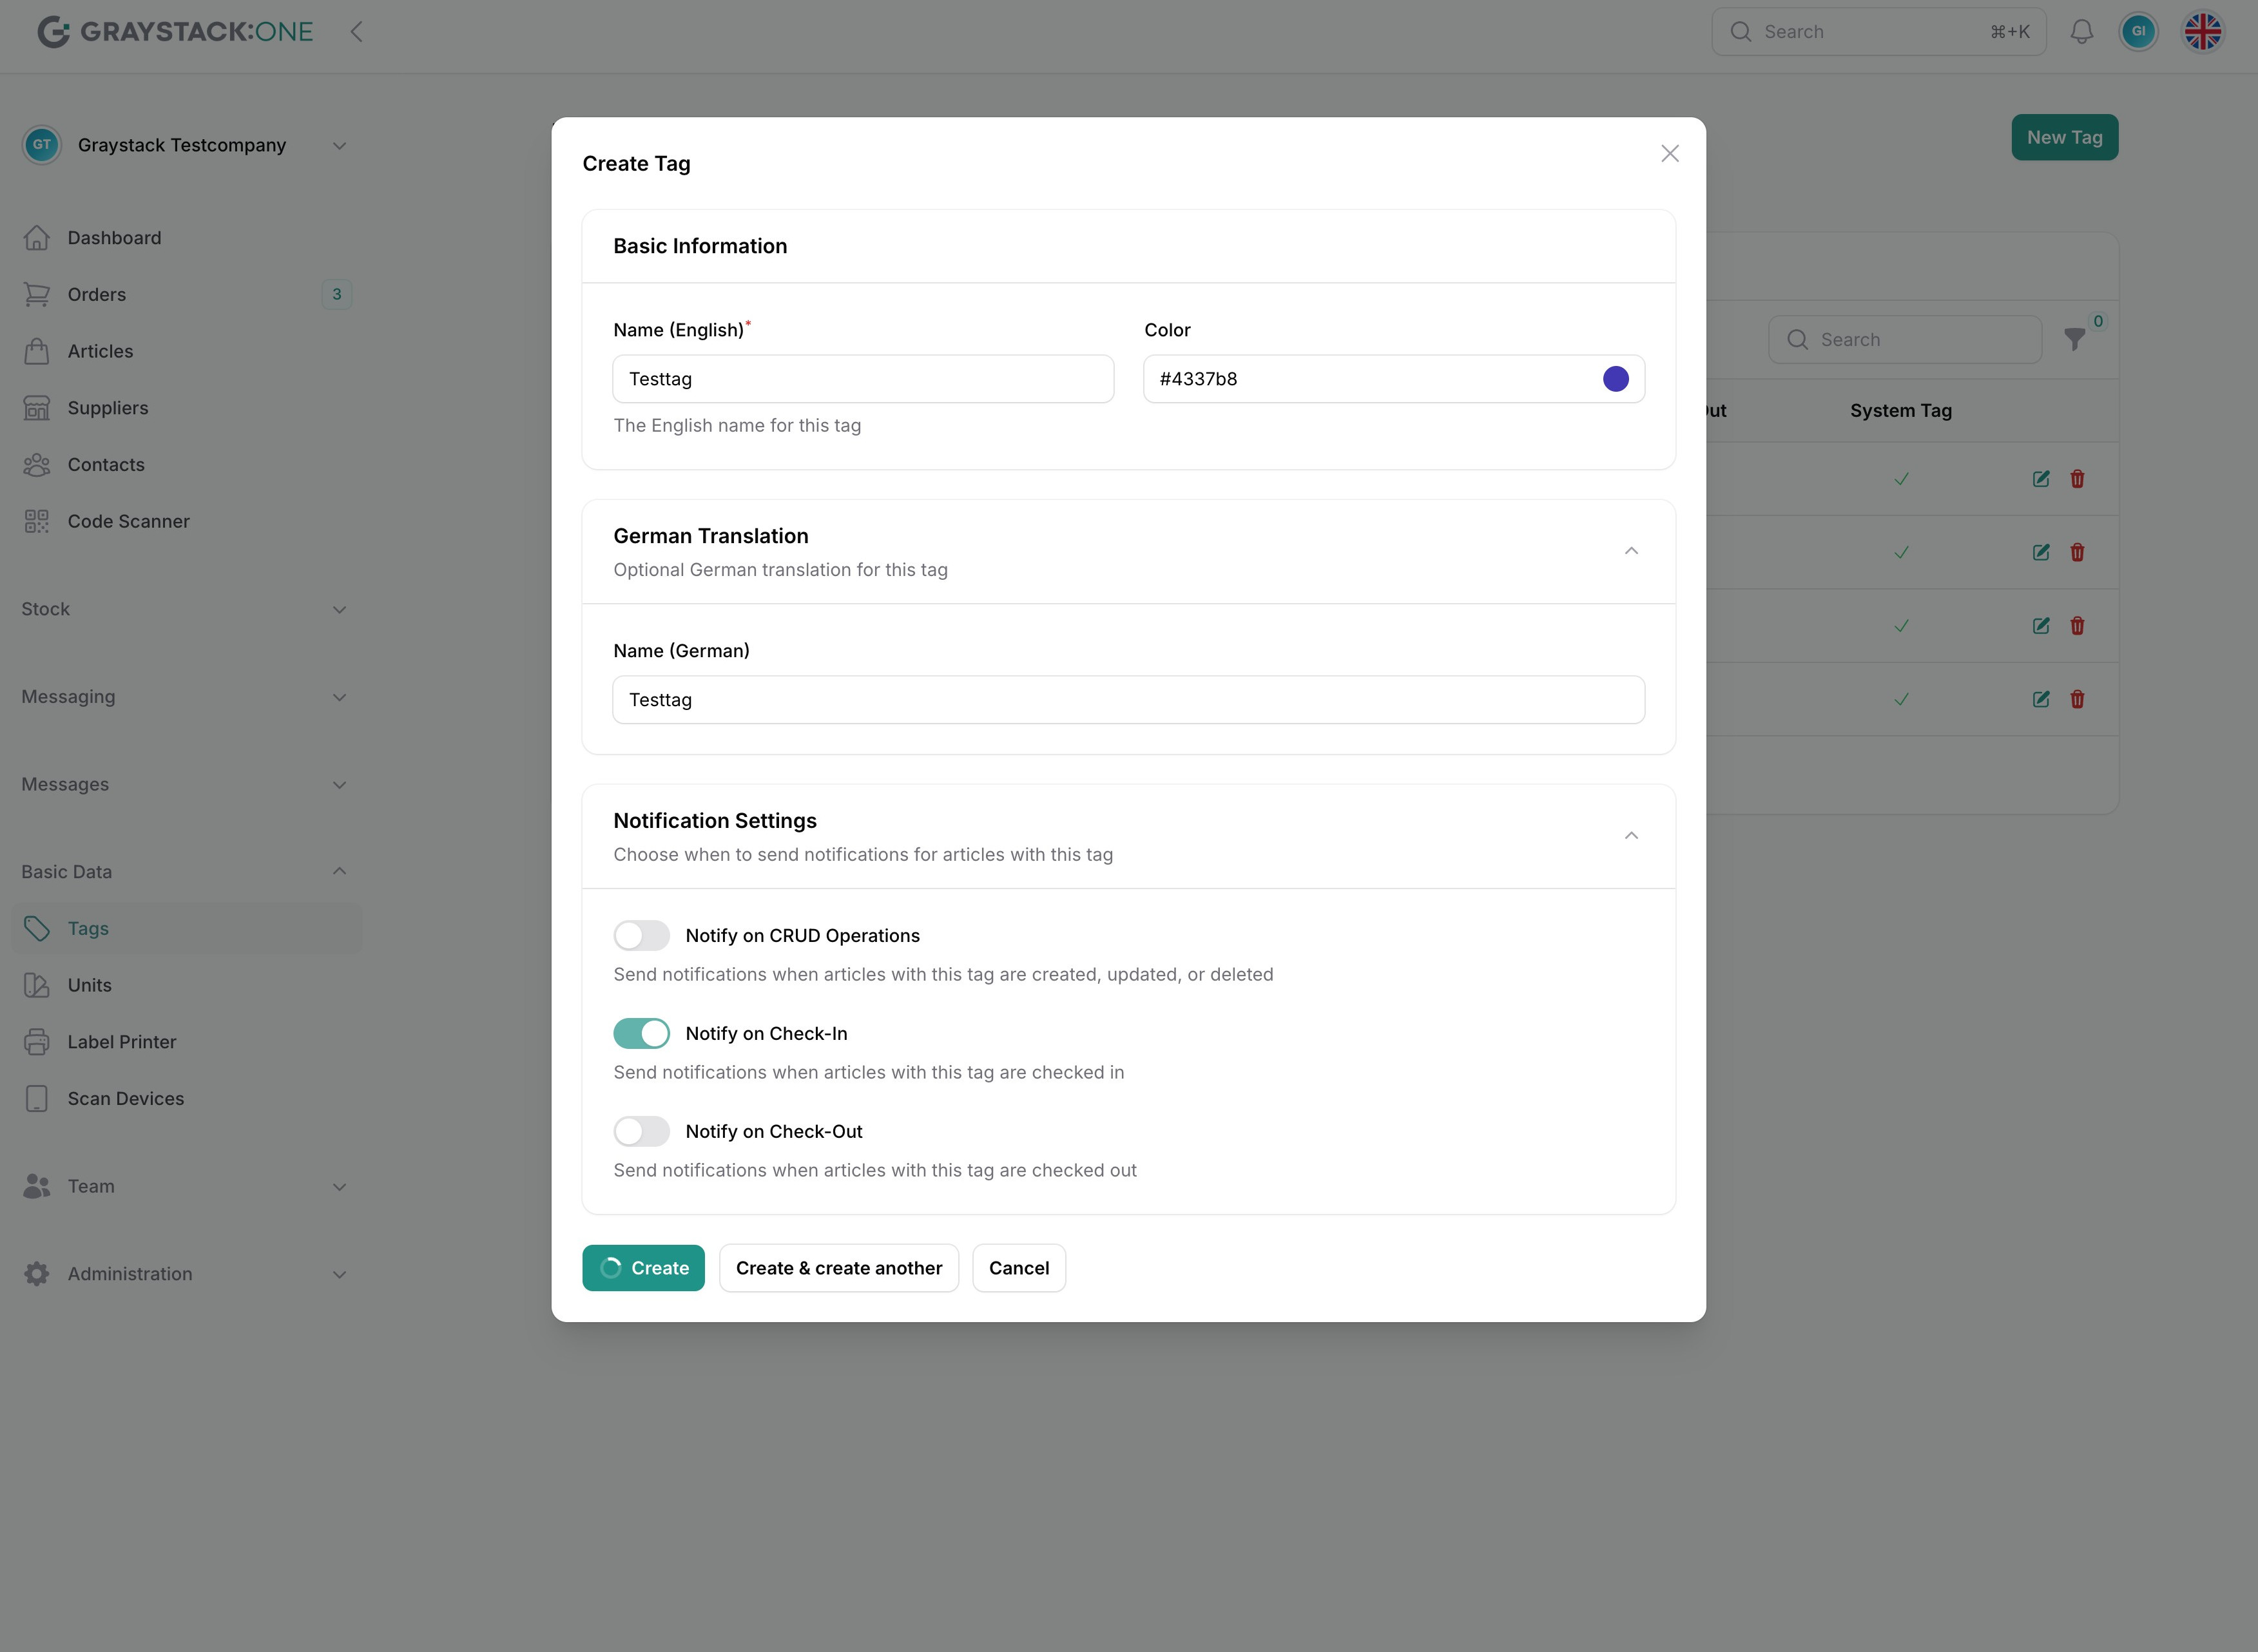
Task: Open the purple color swatch picker
Action: click(x=1615, y=379)
